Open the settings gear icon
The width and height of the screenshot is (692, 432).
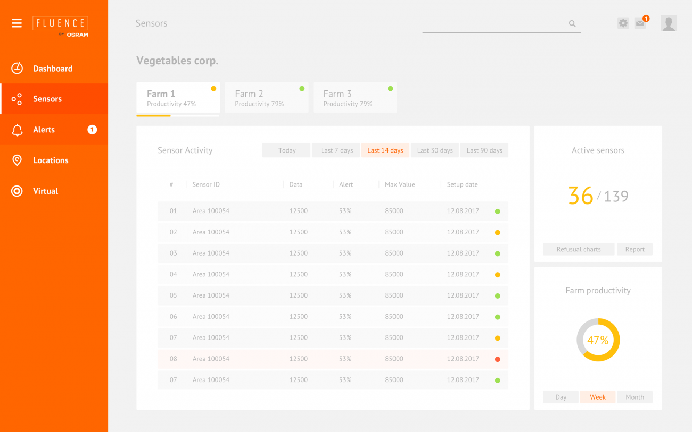(x=623, y=23)
